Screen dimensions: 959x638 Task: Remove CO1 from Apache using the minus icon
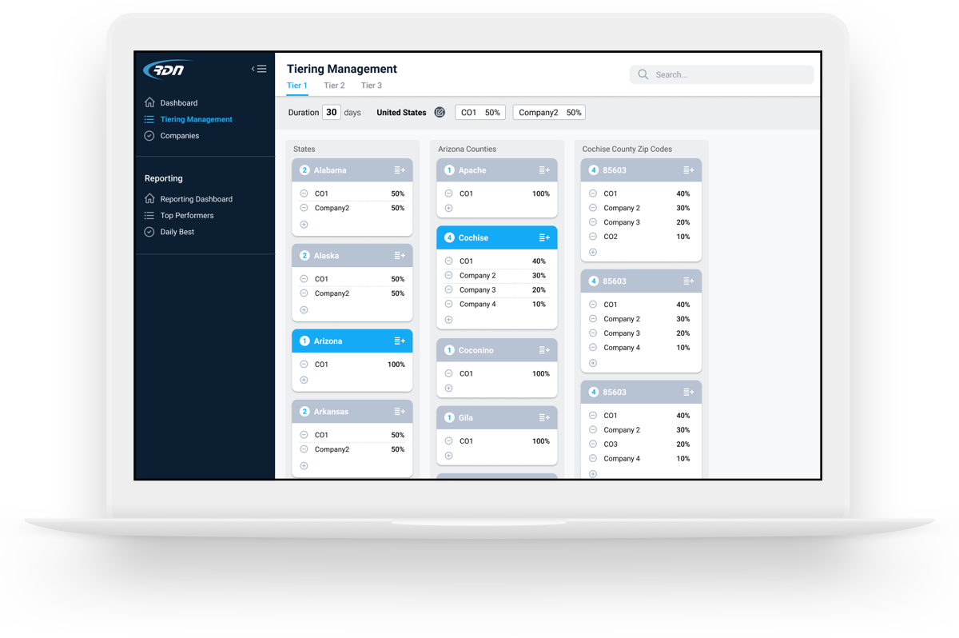(x=448, y=193)
